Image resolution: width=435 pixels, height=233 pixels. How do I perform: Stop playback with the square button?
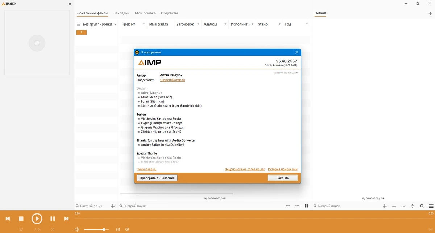pos(21,219)
